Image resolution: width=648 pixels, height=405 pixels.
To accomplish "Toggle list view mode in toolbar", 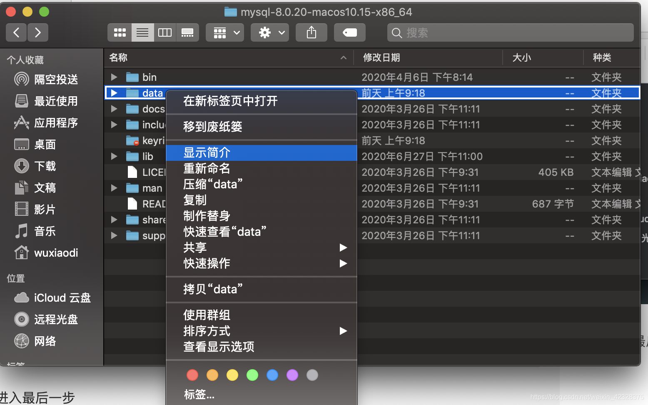I will pyautogui.click(x=142, y=32).
